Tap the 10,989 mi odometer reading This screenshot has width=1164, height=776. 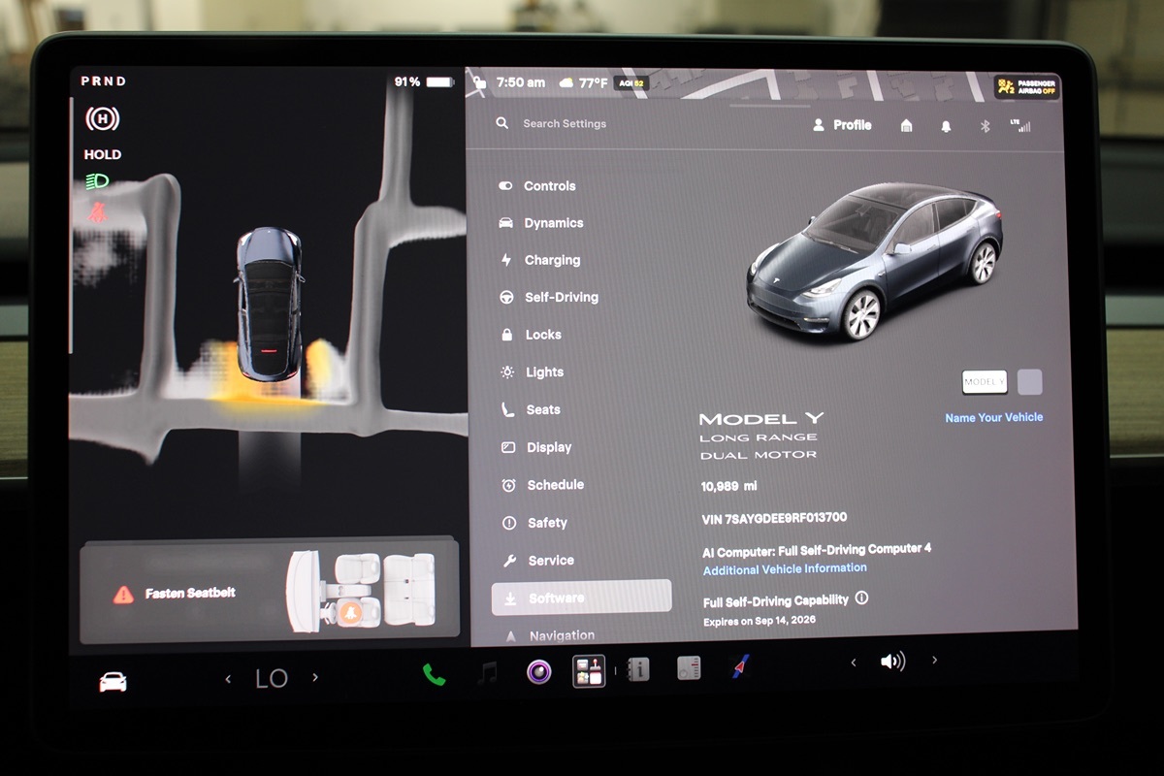pyautogui.click(x=729, y=486)
